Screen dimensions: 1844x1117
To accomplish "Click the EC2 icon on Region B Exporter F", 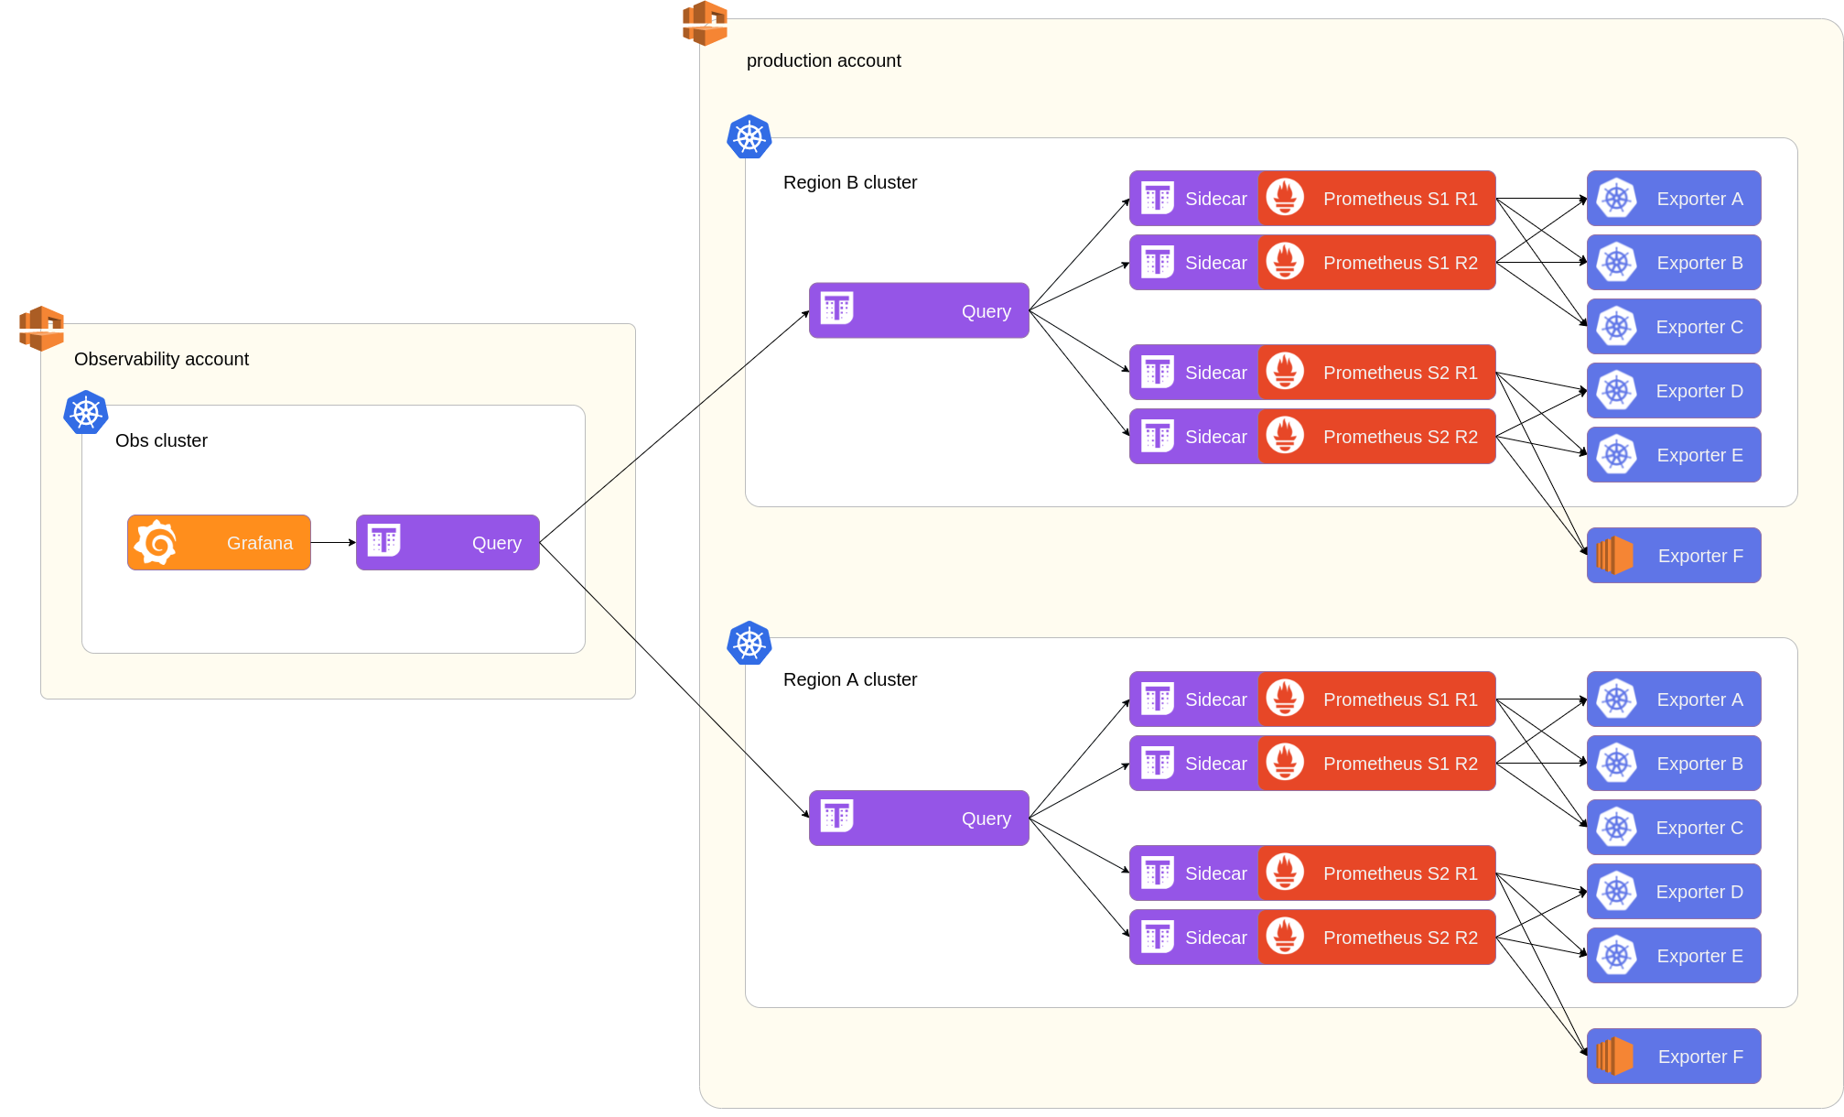I will 1614,556.
